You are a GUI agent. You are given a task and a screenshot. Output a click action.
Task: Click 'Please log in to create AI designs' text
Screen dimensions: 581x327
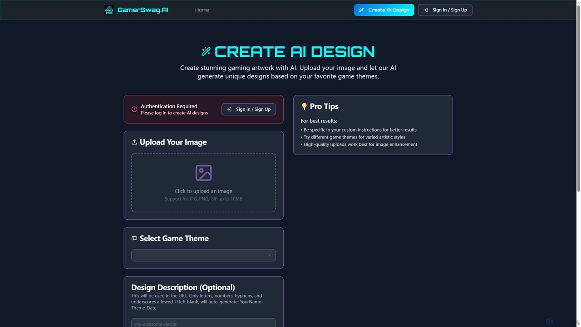click(174, 113)
